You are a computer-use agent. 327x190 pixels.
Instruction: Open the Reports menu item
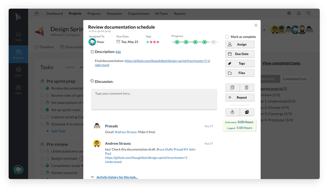180,13
